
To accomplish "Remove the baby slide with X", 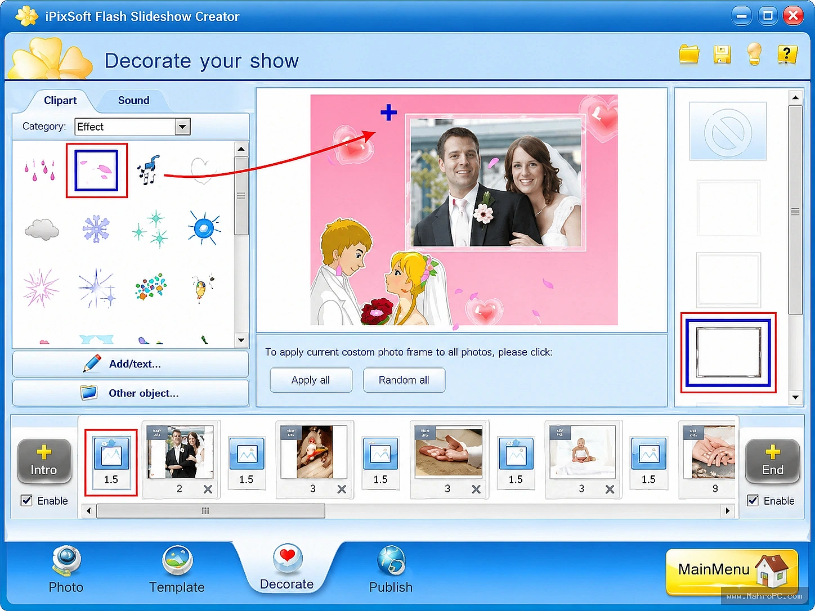I will (x=610, y=489).
